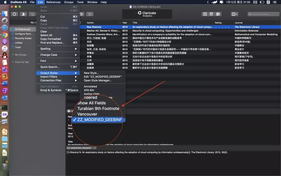The height and width of the screenshot is (176, 281).
Task: Choose Quick Search menu item
Action: point(58,67)
